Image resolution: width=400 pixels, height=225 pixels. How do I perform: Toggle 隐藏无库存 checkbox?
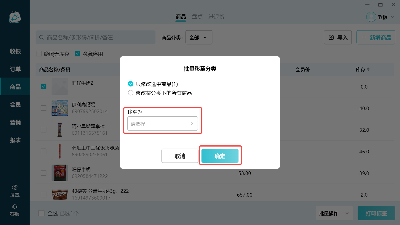39,54
